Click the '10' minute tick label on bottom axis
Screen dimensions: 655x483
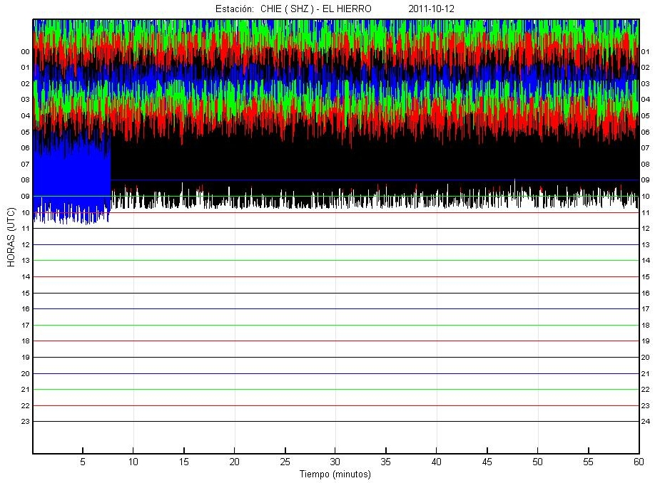click(x=133, y=462)
